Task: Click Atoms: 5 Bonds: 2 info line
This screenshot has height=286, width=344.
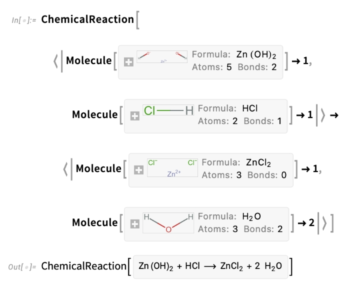Action: [234, 67]
